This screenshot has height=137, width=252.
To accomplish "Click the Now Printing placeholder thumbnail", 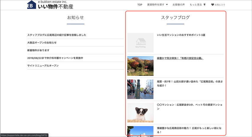I will pyautogui.click(x=140, y=43).
